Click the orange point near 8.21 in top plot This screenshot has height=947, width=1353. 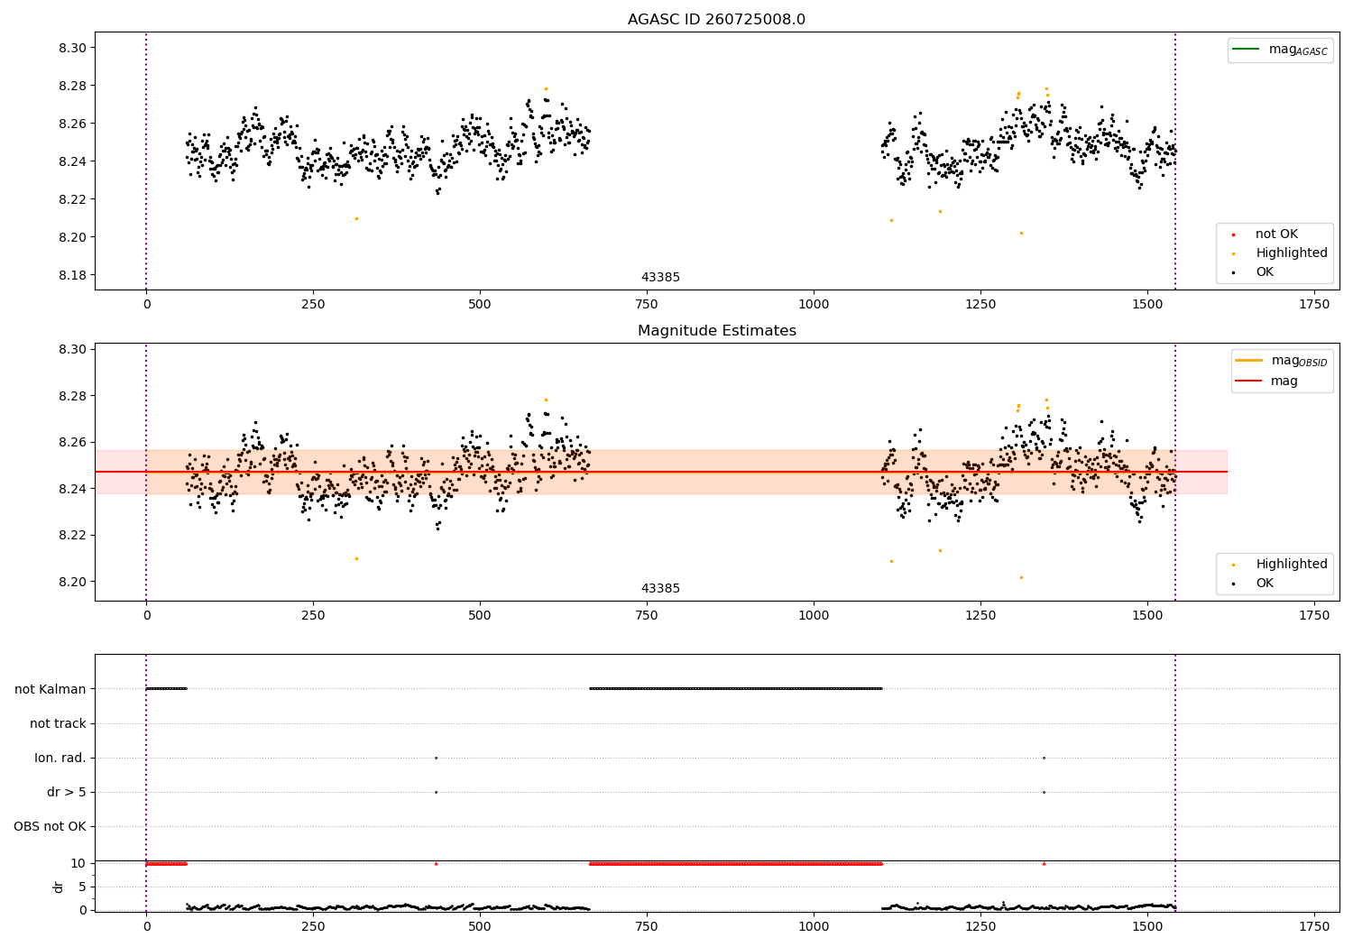pyautogui.click(x=356, y=218)
